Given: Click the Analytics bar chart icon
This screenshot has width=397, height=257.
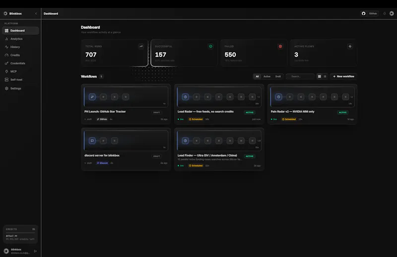Looking at the screenshot, I should pyautogui.click(x=6, y=39).
